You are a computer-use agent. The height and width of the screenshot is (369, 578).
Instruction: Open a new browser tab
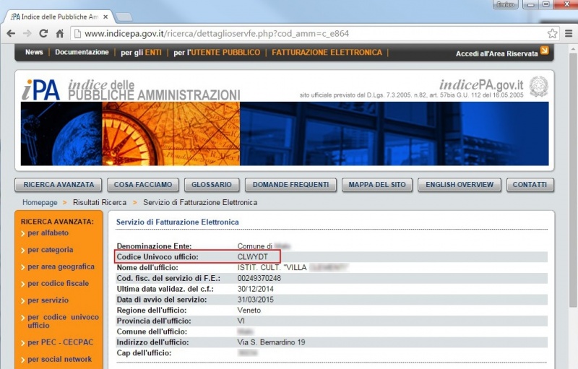point(124,17)
